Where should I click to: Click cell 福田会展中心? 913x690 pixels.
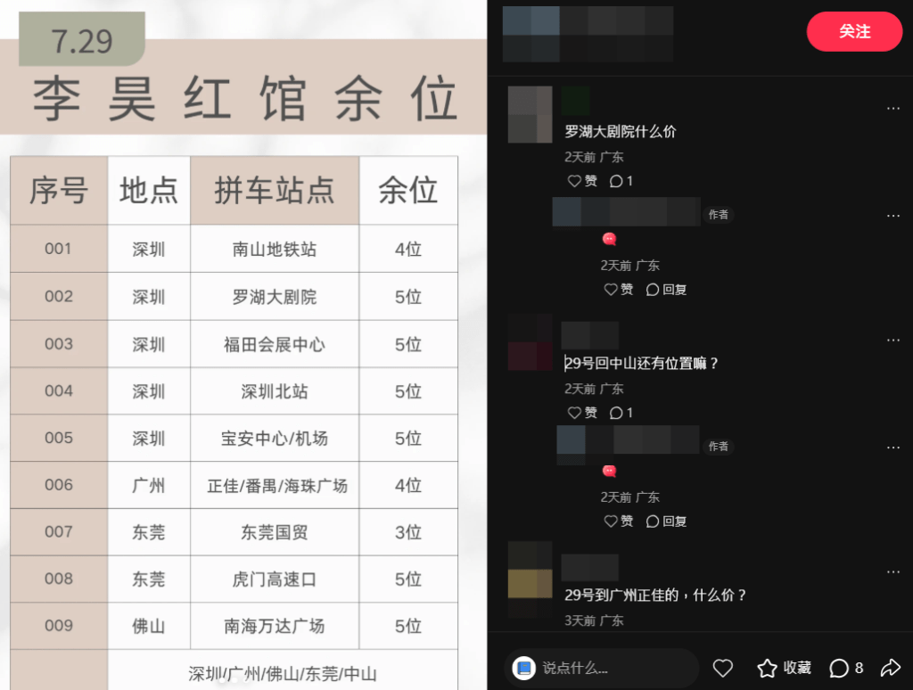point(275,344)
